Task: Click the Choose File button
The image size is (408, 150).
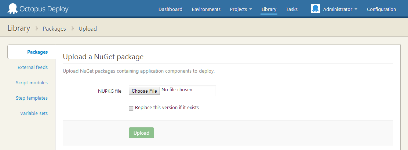Action: pos(145,91)
